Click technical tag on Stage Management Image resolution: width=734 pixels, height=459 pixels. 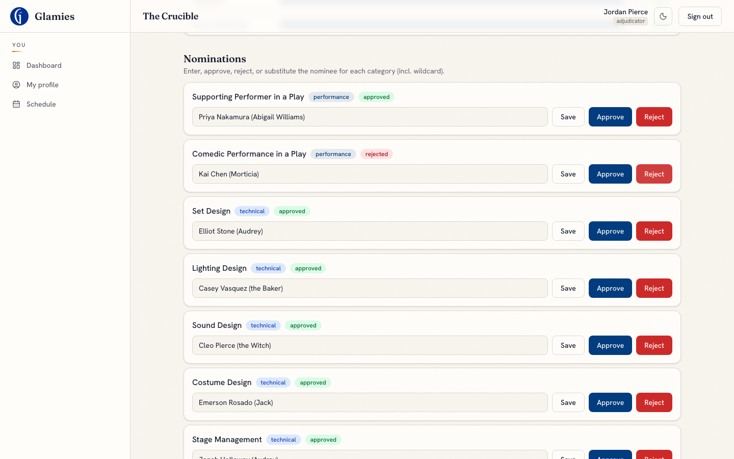tap(283, 440)
